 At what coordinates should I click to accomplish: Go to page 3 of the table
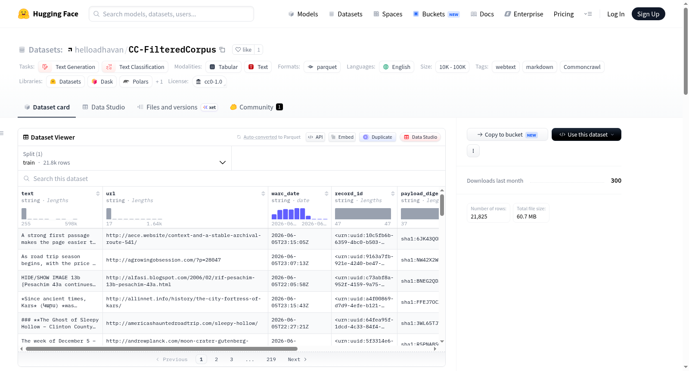(231, 359)
